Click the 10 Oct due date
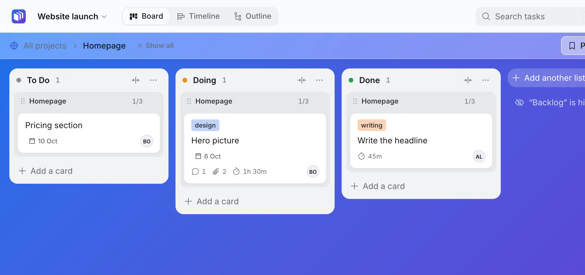 click(x=43, y=141)
